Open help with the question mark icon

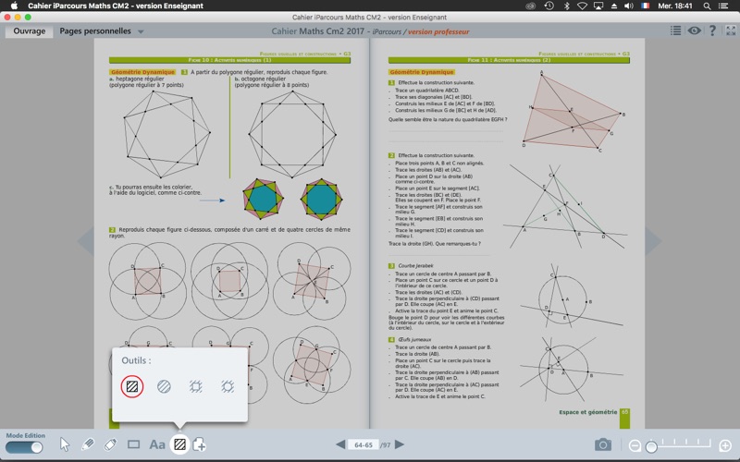[712, 30]
